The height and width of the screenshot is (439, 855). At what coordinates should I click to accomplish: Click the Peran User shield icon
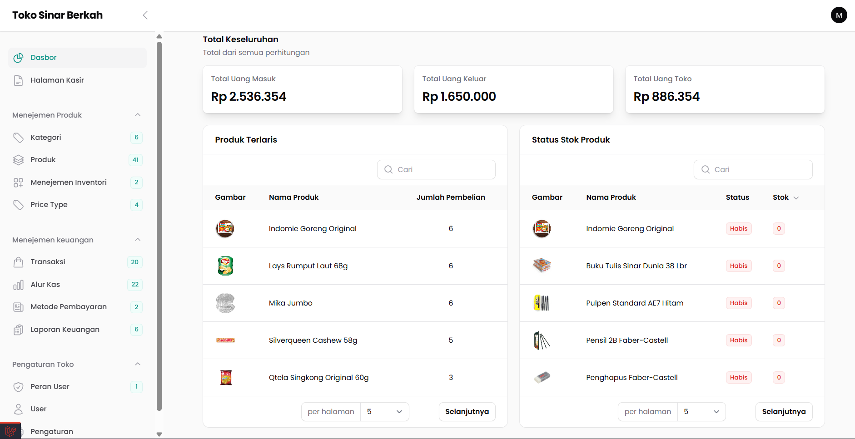point(18,387)
